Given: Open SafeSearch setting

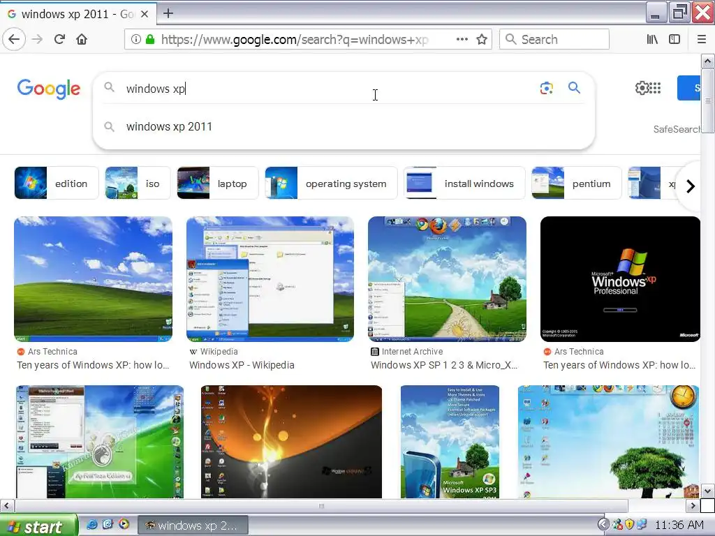Looking at the screenshot, I should 677,129.
